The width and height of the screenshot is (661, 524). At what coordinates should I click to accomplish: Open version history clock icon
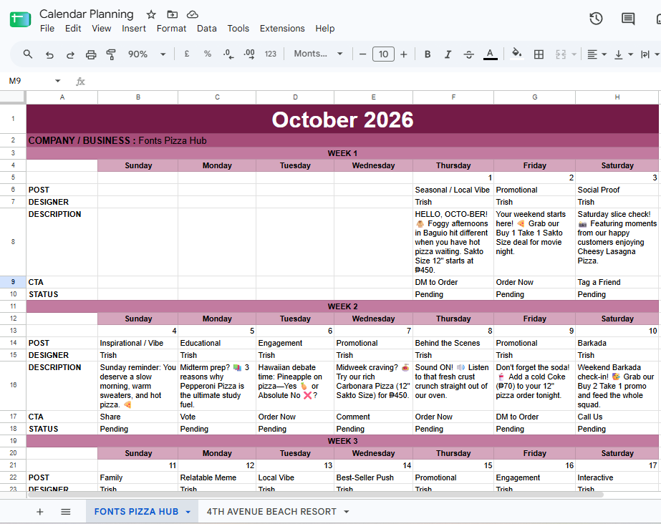click(x=596, y=19)
